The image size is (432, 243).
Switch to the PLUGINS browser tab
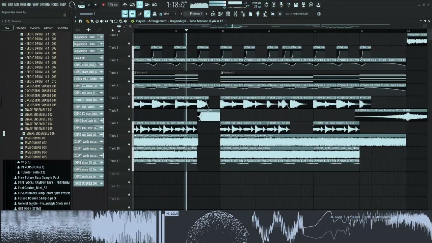pos(35,28)
